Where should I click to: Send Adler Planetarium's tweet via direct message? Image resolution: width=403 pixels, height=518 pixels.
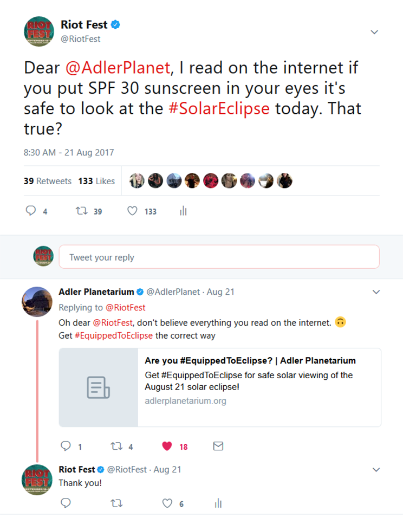tap(218, 446)
